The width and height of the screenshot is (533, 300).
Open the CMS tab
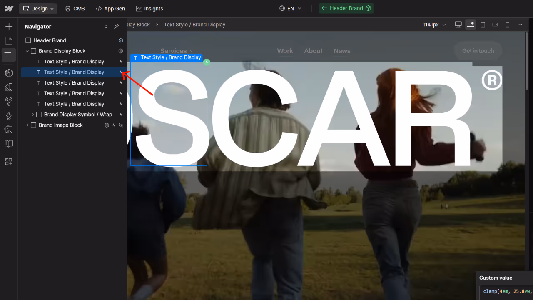(x=75, y=8)
